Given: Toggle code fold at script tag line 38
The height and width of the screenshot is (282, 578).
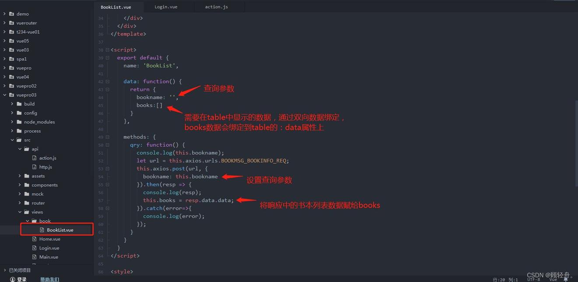Looking at the screenshot, I should 107,50.
